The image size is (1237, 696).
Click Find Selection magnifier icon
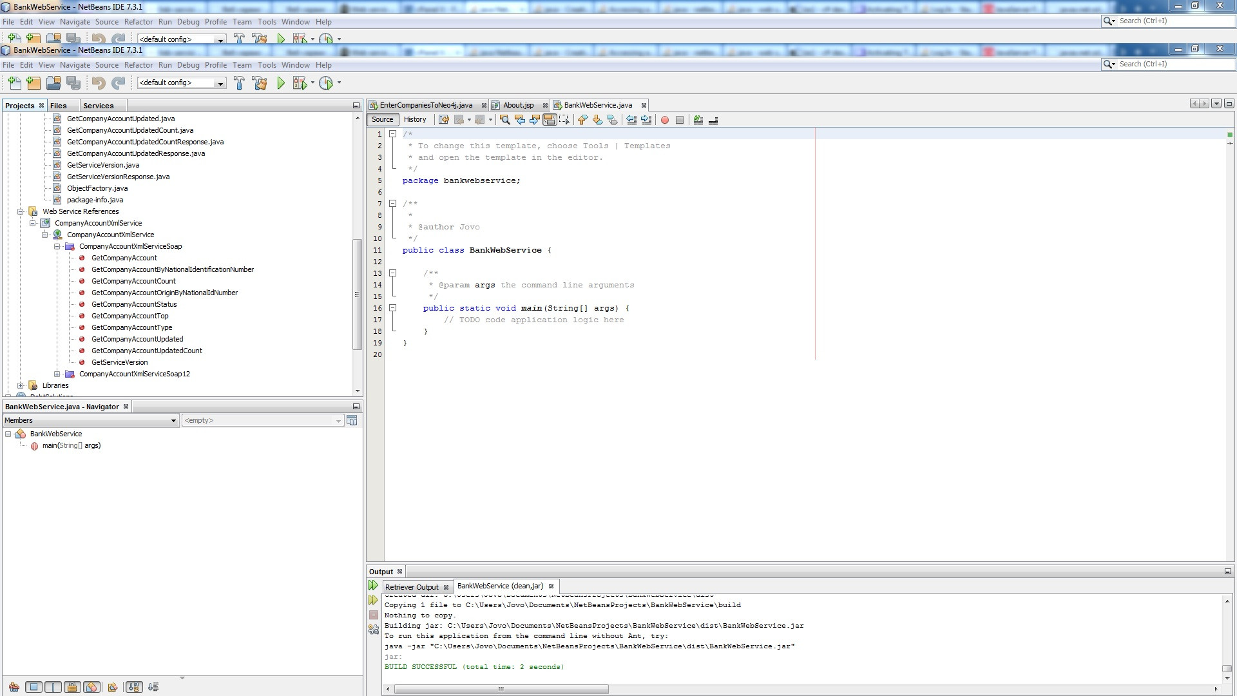pos(505,120)
